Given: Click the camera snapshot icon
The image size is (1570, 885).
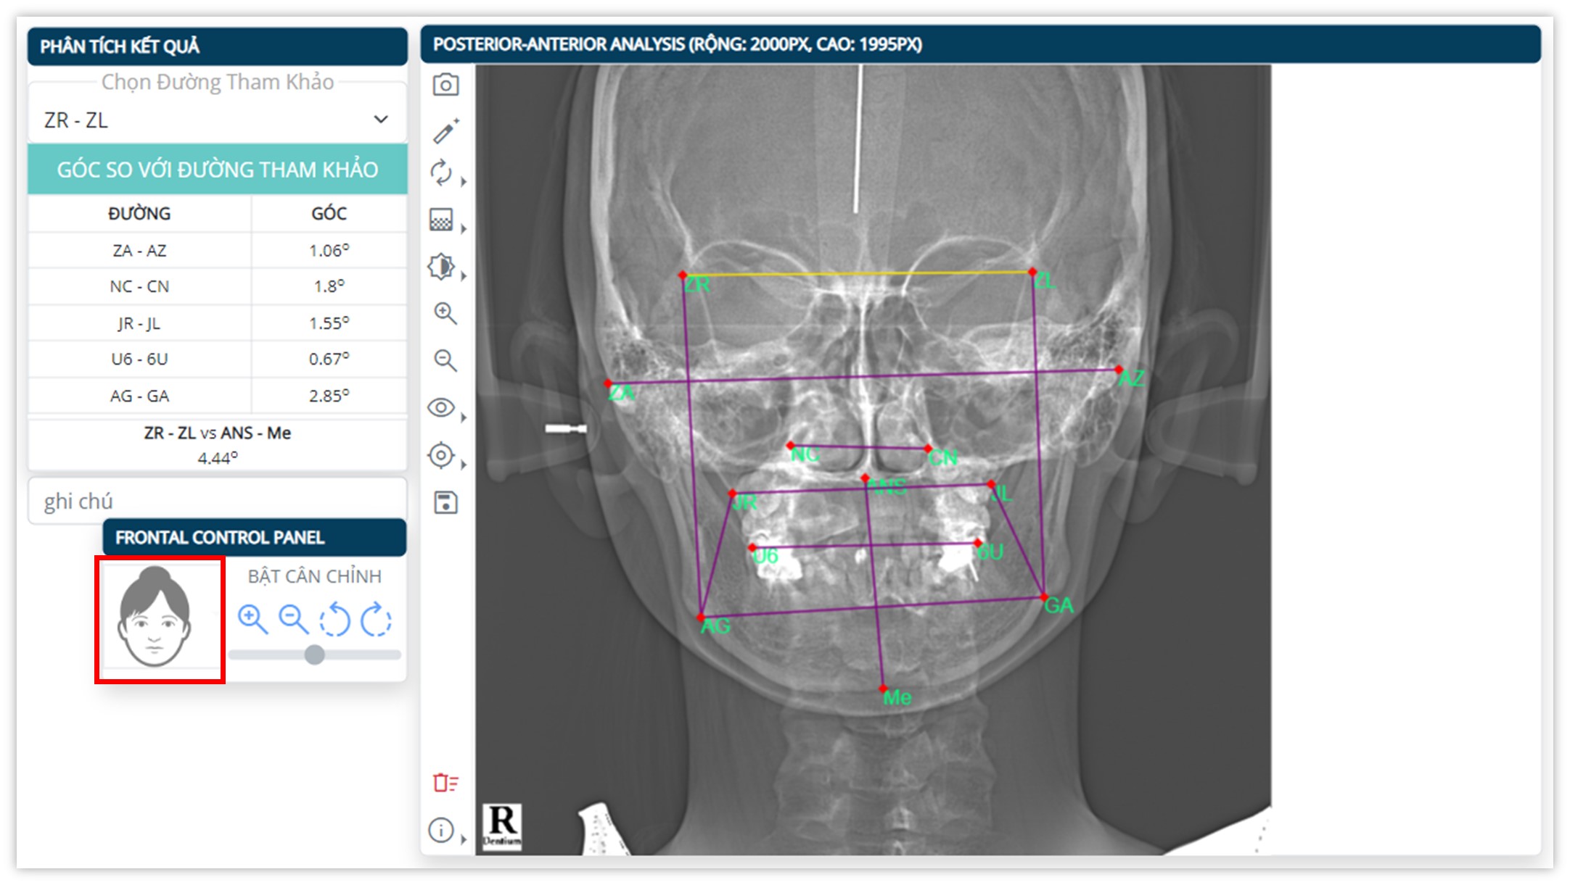Looking at the screenshot, I should click(445, 85).
